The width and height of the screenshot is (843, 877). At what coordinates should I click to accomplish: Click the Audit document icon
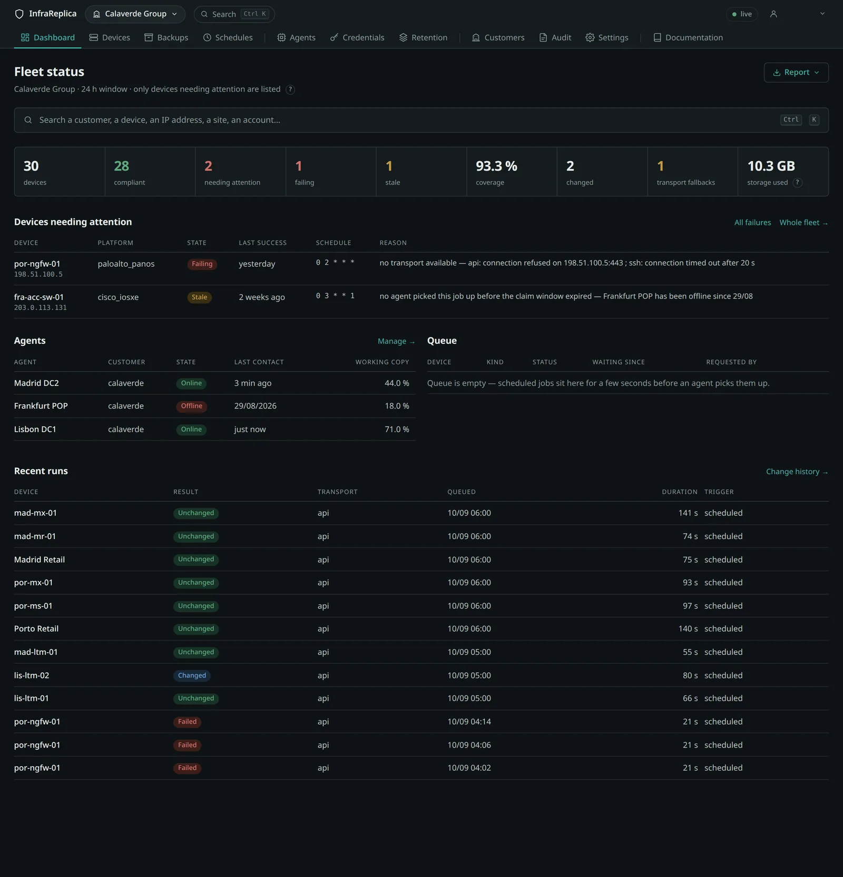[x=543, y=37]
